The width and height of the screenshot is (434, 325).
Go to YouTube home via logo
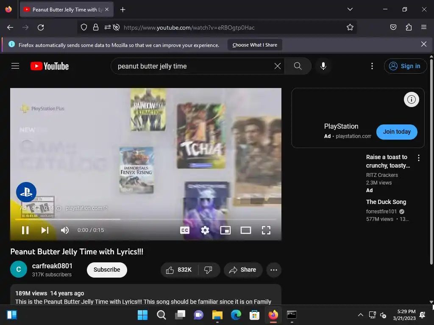click(x=50, y=66)
